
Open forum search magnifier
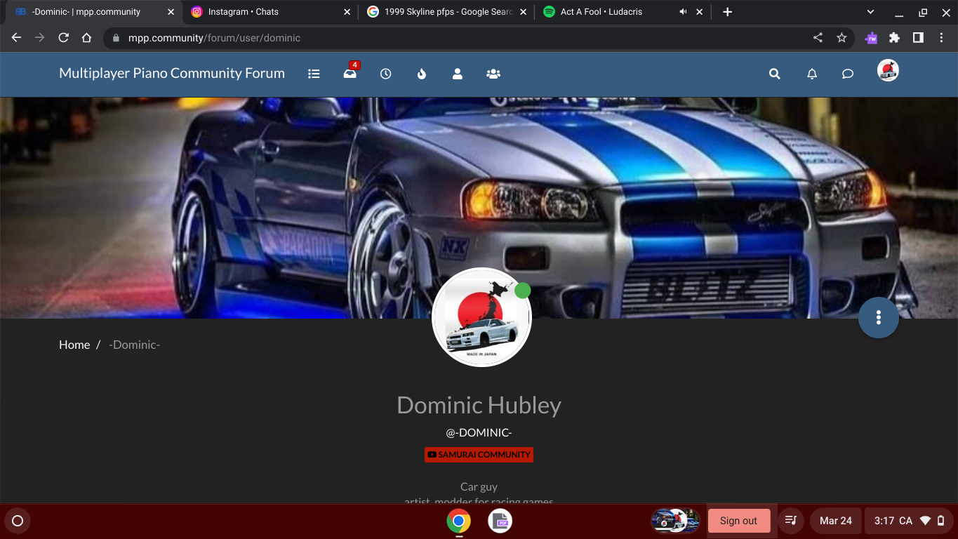coord(775,74)
